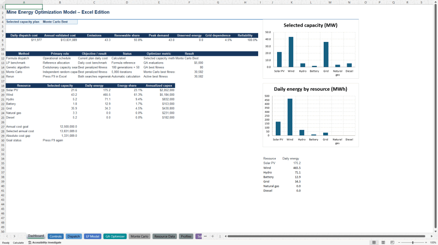Viewport: 438px width, 245px height.
Task: Click the zoom out minus icon
Action: 399,243
